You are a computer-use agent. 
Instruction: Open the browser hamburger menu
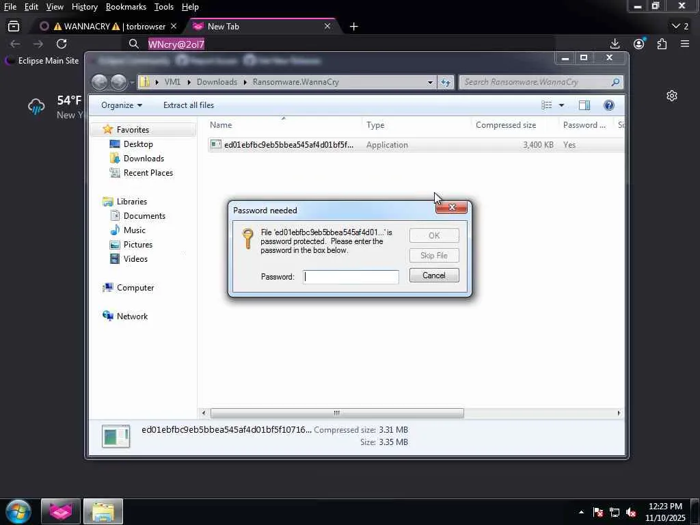pos(685,44)
